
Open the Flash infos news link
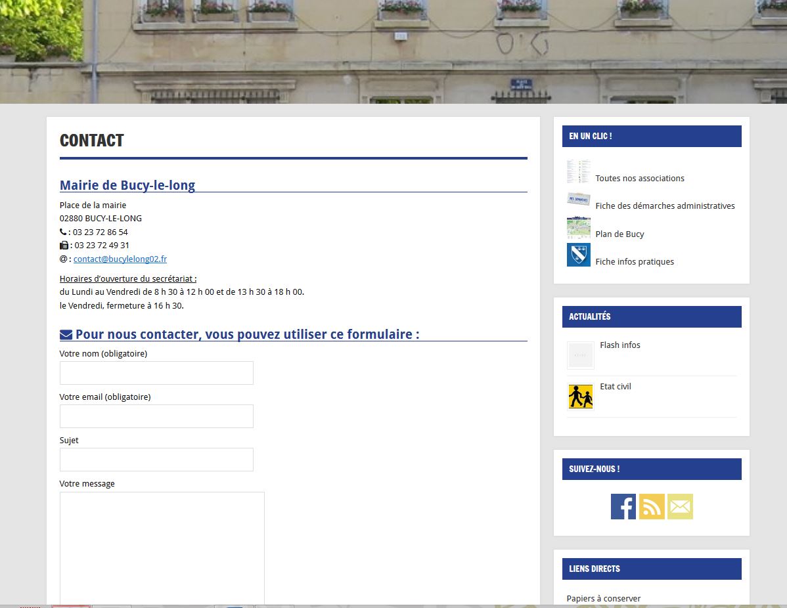pyautogui.click(x=620, y=345)
